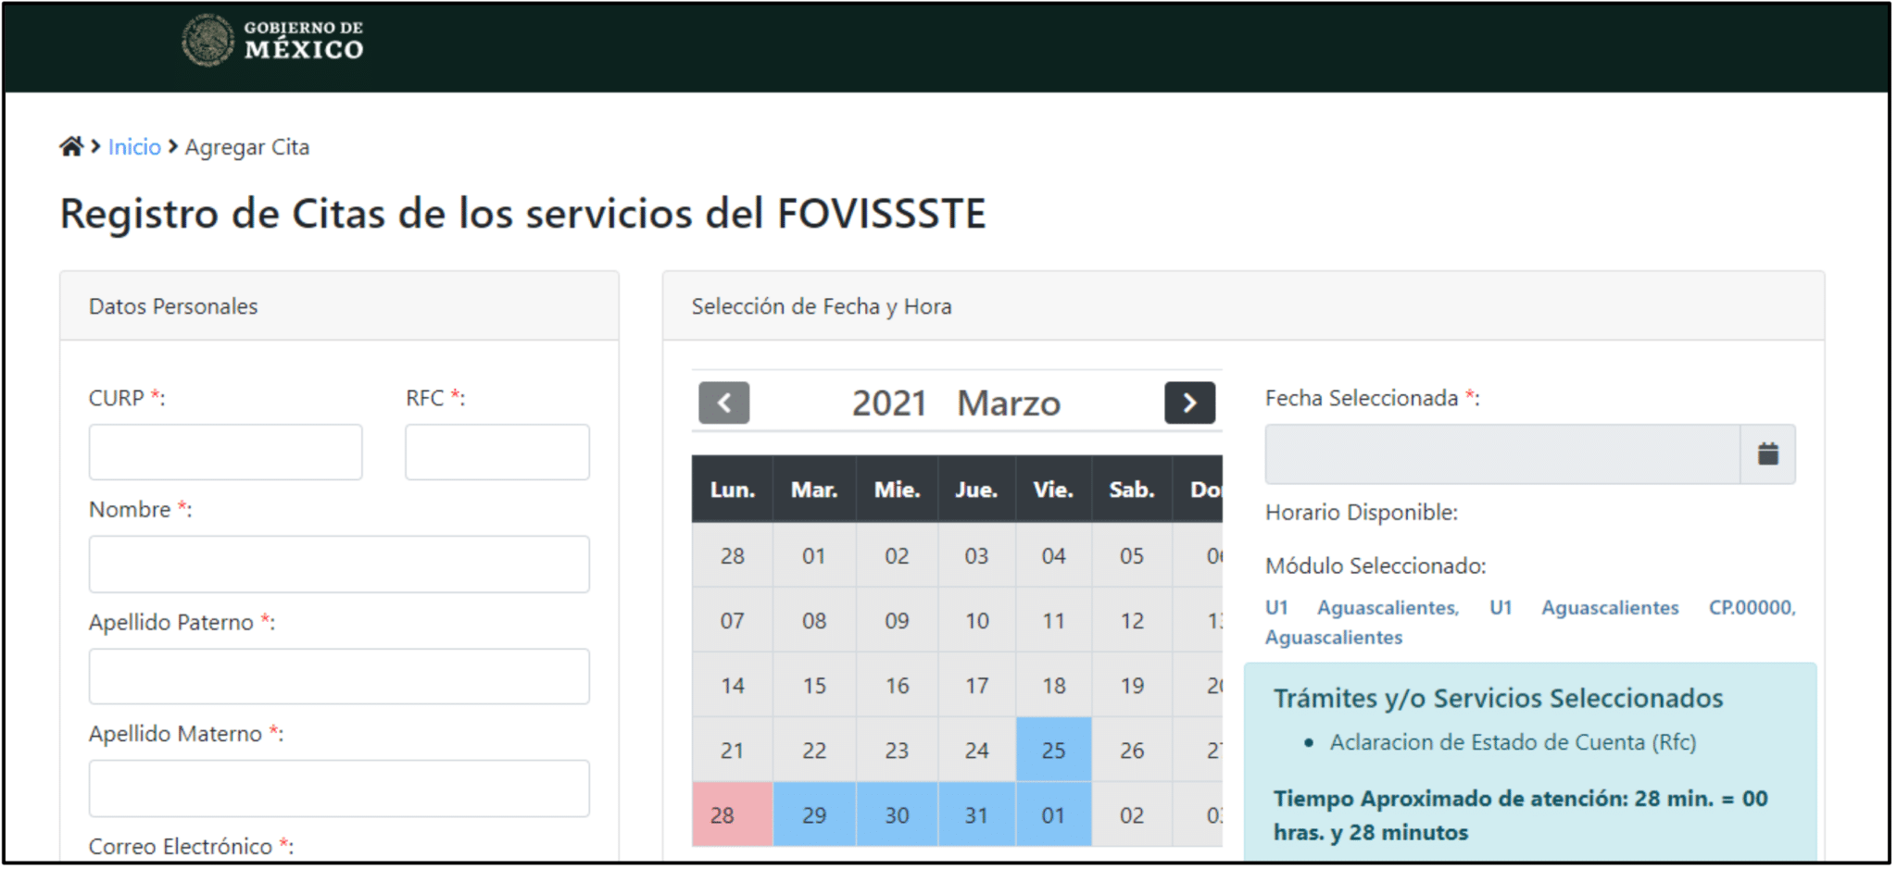Click date 02 in last calendar row
1897x869 pixels.
pos(1132,814)
